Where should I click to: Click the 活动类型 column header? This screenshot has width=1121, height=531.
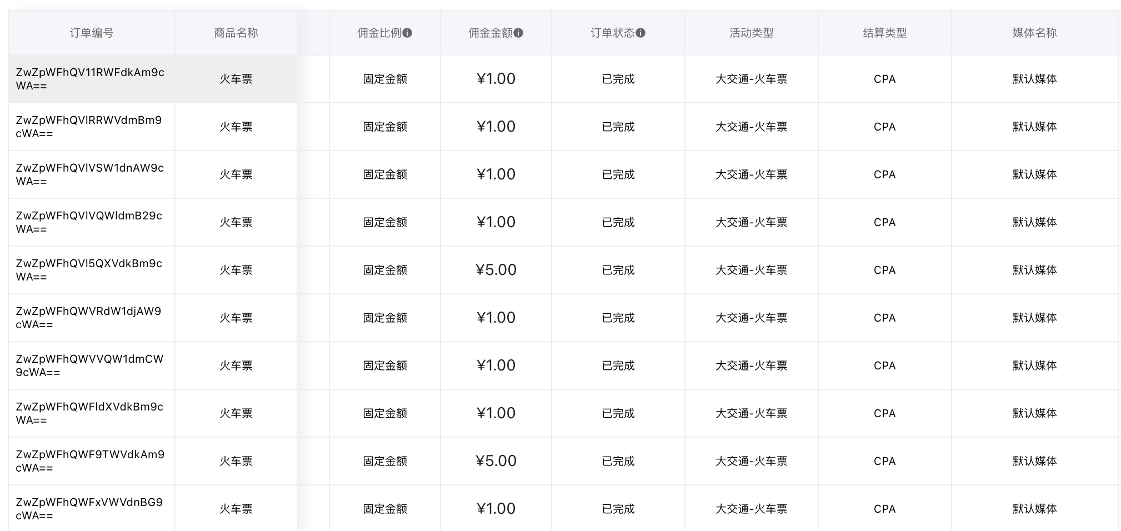coord(751,33)
